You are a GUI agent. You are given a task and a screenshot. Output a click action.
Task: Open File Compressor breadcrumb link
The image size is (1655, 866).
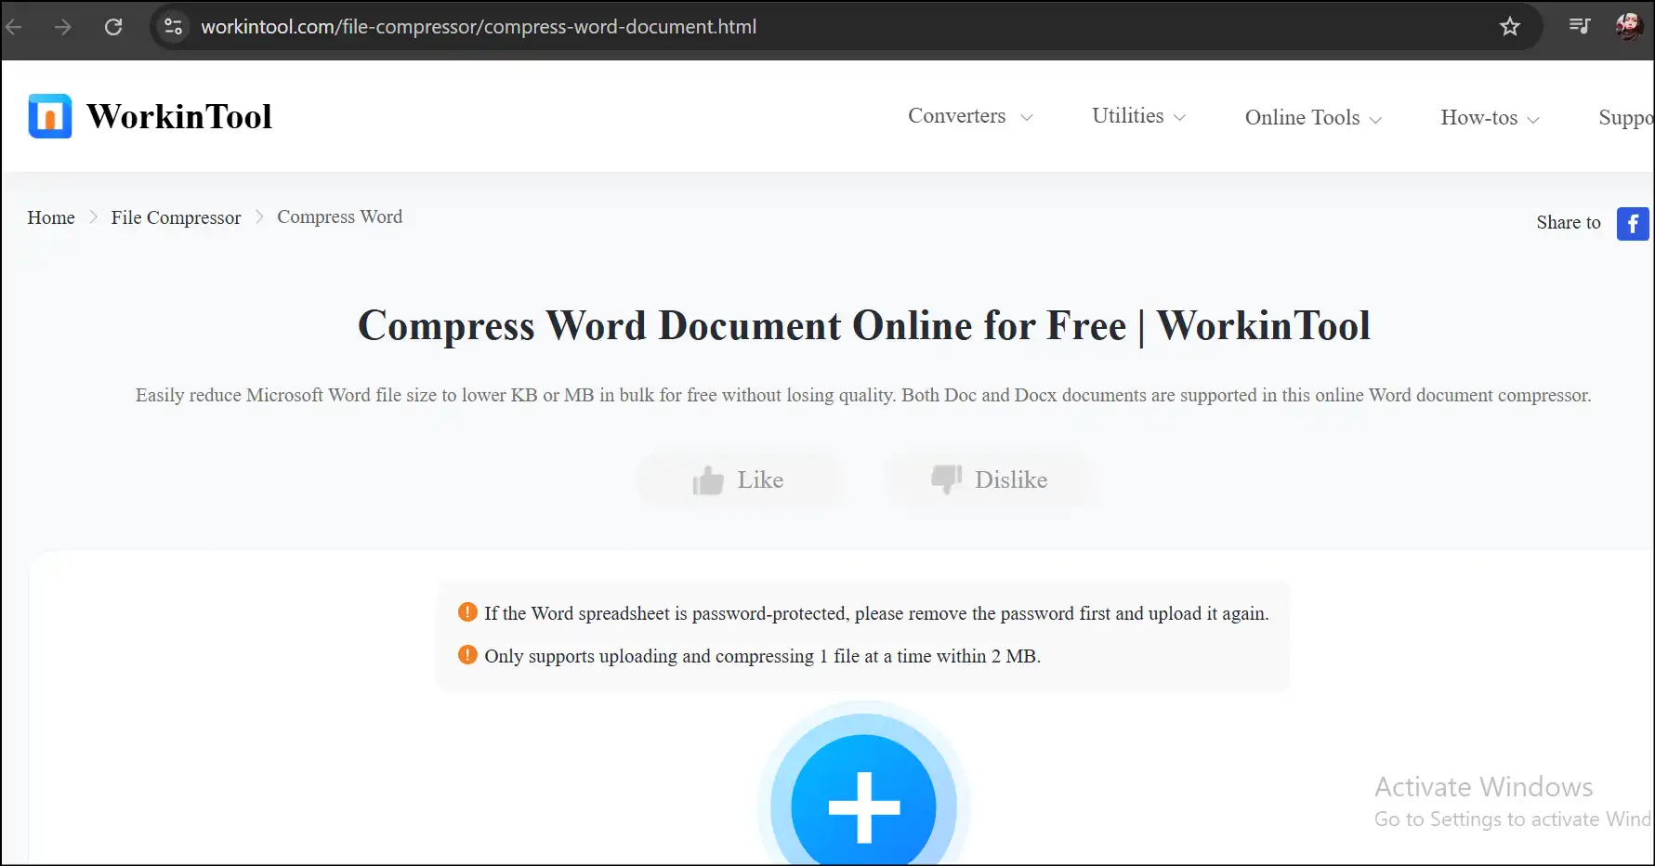click(x=176, y=217)
